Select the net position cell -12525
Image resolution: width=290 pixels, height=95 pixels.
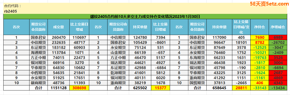click(260, 48)
